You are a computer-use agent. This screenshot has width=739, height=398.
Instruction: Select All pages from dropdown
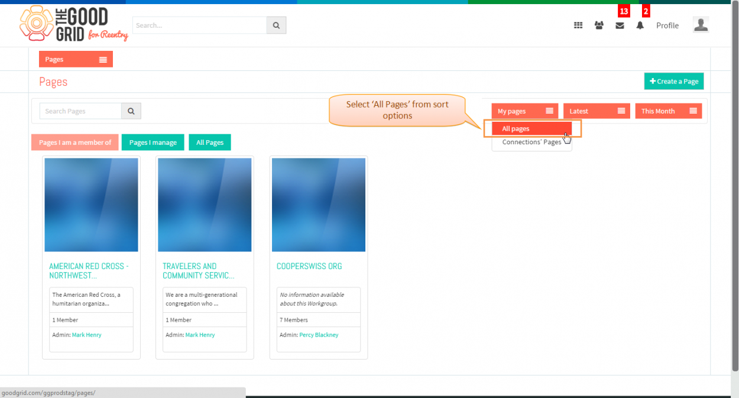[x=532, y=128]
